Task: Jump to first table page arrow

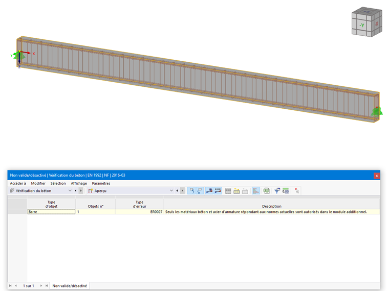Action: click(10, 286)
